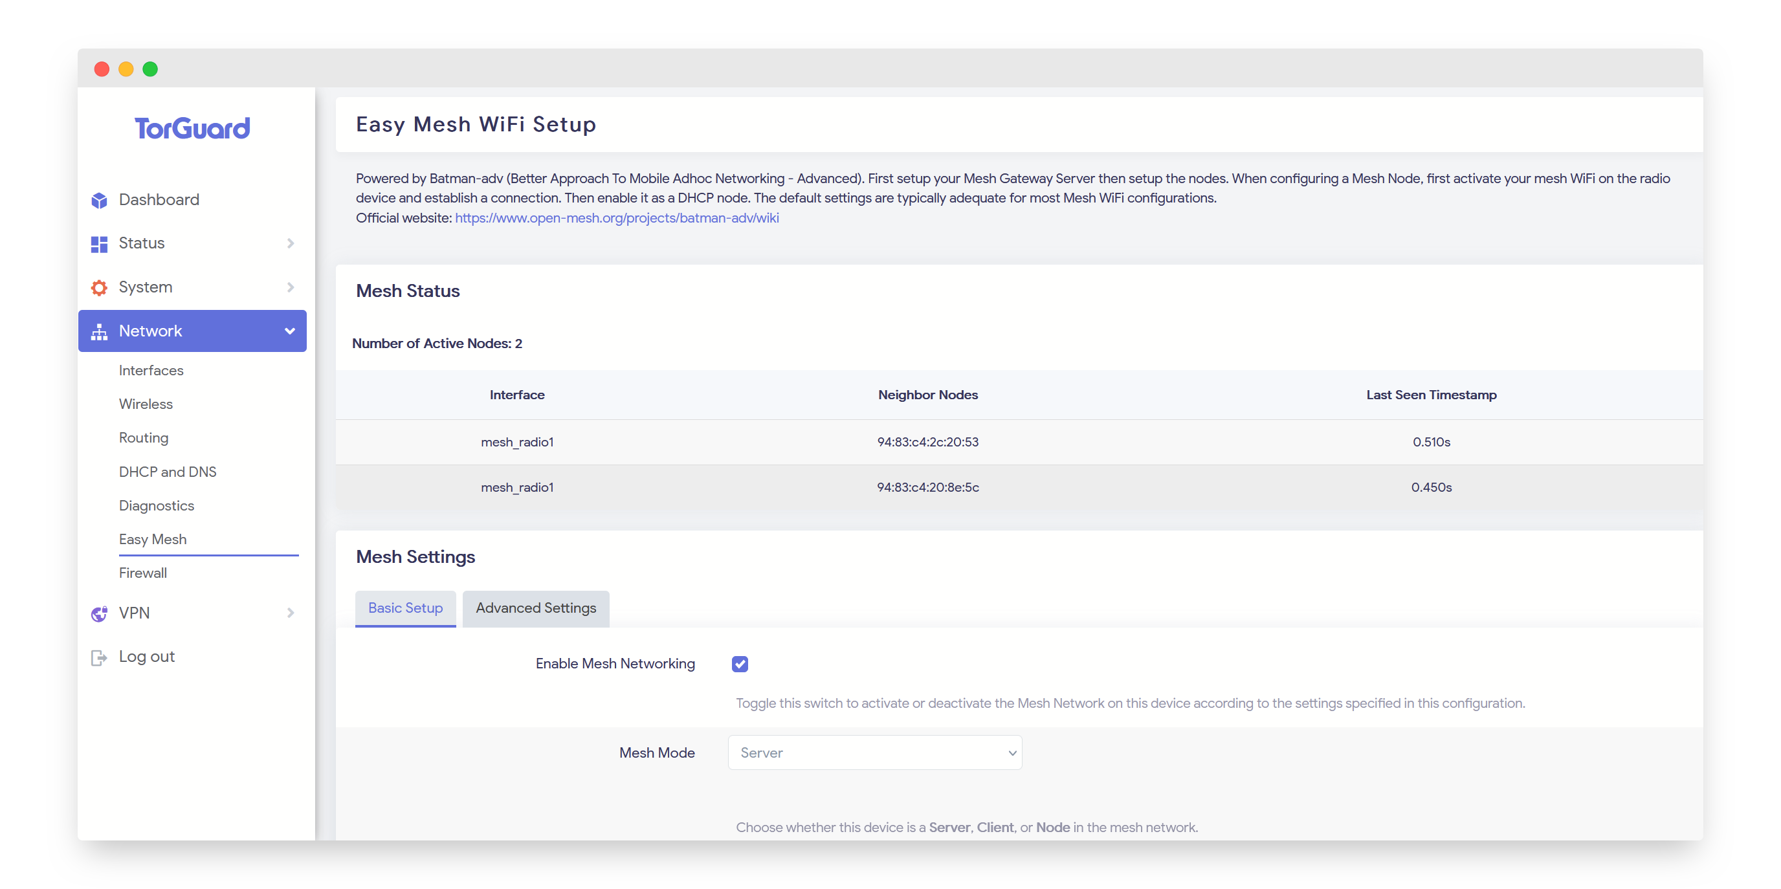Expand the Status menu chevron

291,243
